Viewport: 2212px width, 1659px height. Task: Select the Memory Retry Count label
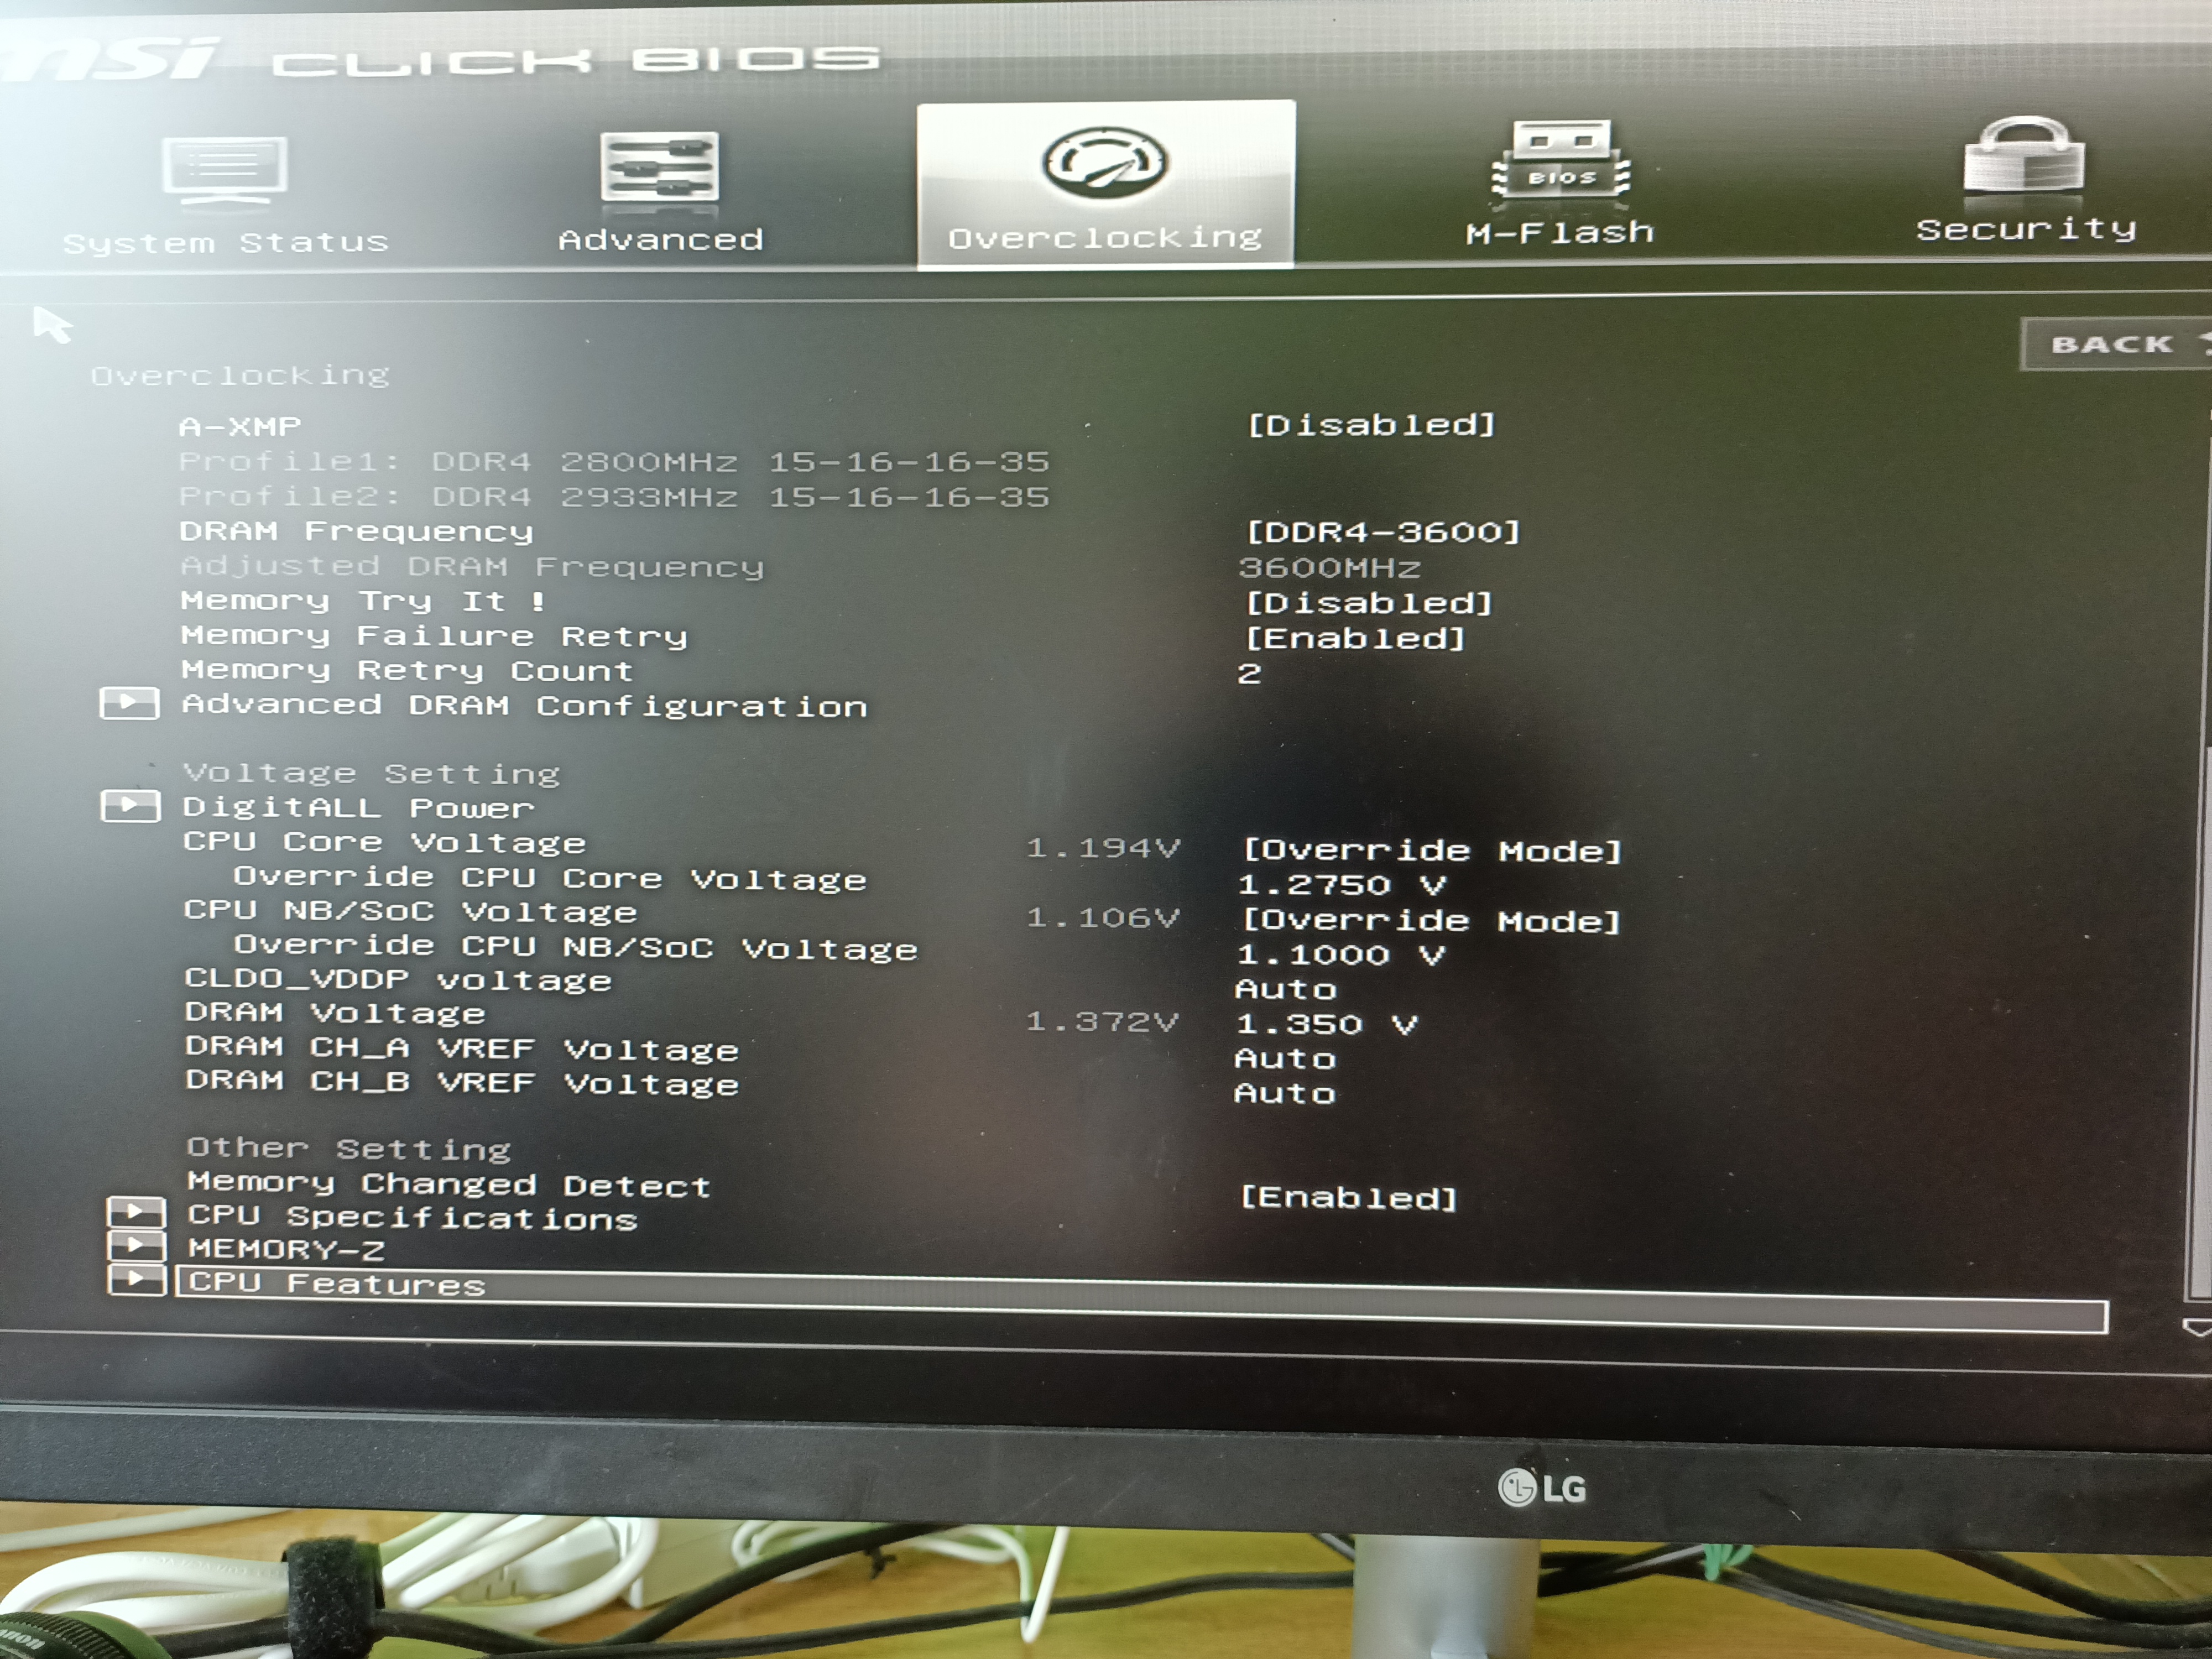tap(407, 670)
